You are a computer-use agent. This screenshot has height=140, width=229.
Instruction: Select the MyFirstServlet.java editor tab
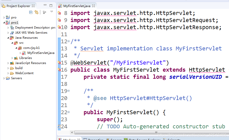(x=77, y=6)
